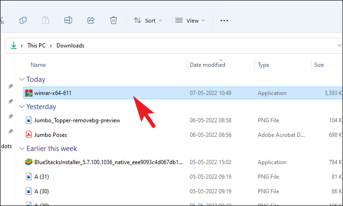Click the Delete trash can icon
The image size is (343, 206).
point(113,20)
